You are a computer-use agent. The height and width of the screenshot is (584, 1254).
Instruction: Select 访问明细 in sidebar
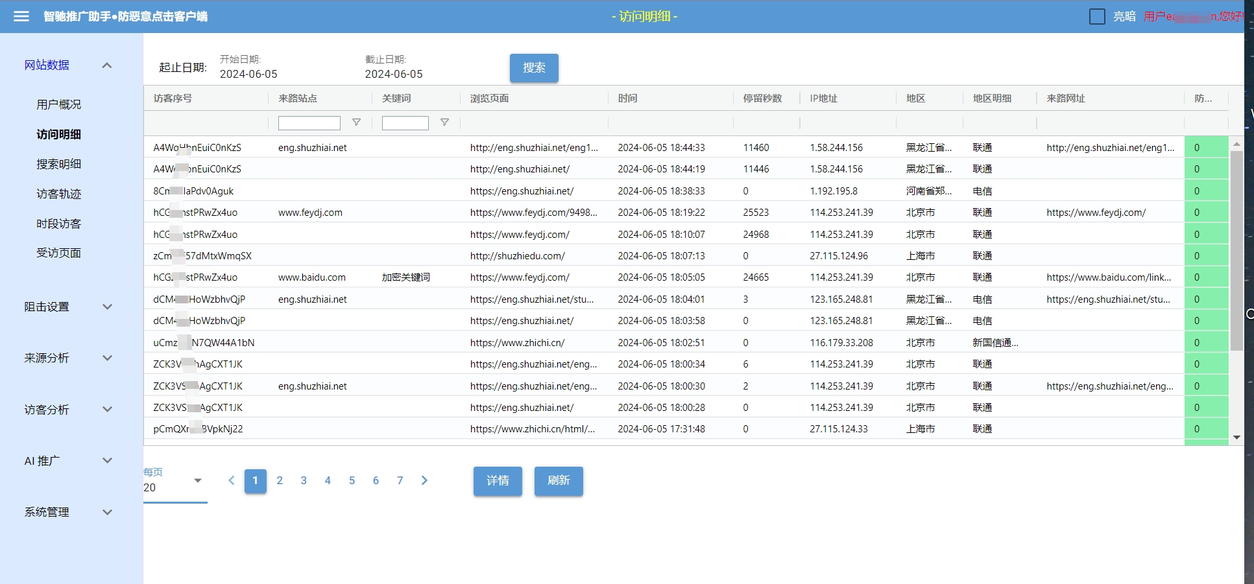[x=58, y=134]
